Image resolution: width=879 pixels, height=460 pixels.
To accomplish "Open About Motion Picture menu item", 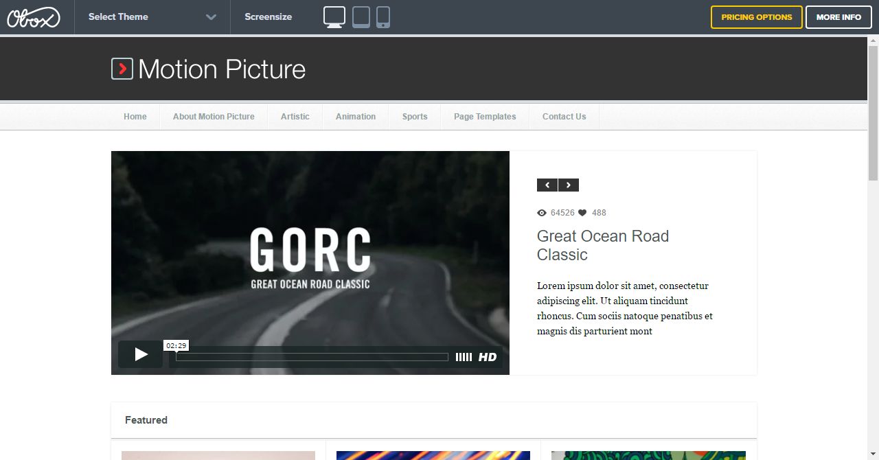I will [x=214, y=117].
